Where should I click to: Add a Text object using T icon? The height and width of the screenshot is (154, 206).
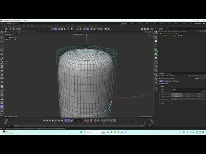[156, 45]
